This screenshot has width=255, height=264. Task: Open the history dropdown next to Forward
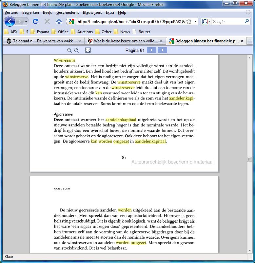[x=26, y=22]
